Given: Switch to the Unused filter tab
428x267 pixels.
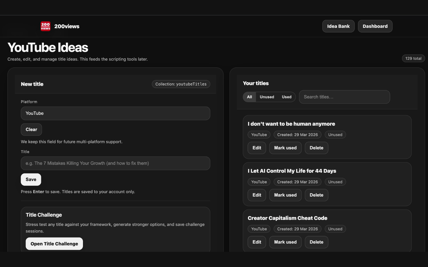Looking at the screenshot, I should point(266,97).
